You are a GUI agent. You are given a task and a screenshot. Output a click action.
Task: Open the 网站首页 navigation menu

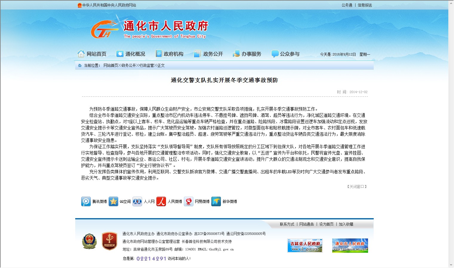click(92, 54)
